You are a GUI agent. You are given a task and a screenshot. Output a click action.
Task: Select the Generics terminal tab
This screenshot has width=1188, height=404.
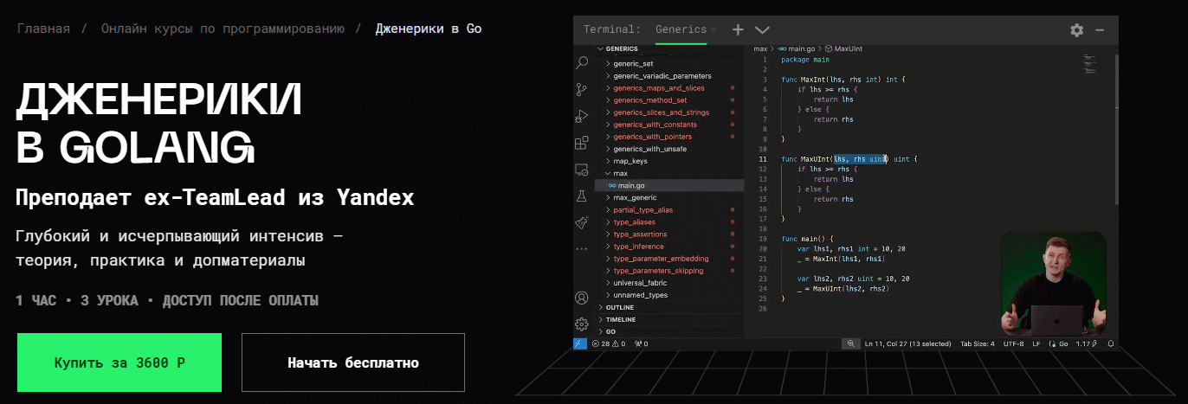(x=681, y=29)
